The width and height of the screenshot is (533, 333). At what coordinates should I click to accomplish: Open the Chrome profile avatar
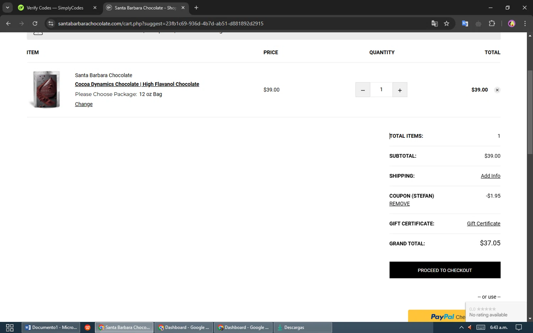[512, 23]
